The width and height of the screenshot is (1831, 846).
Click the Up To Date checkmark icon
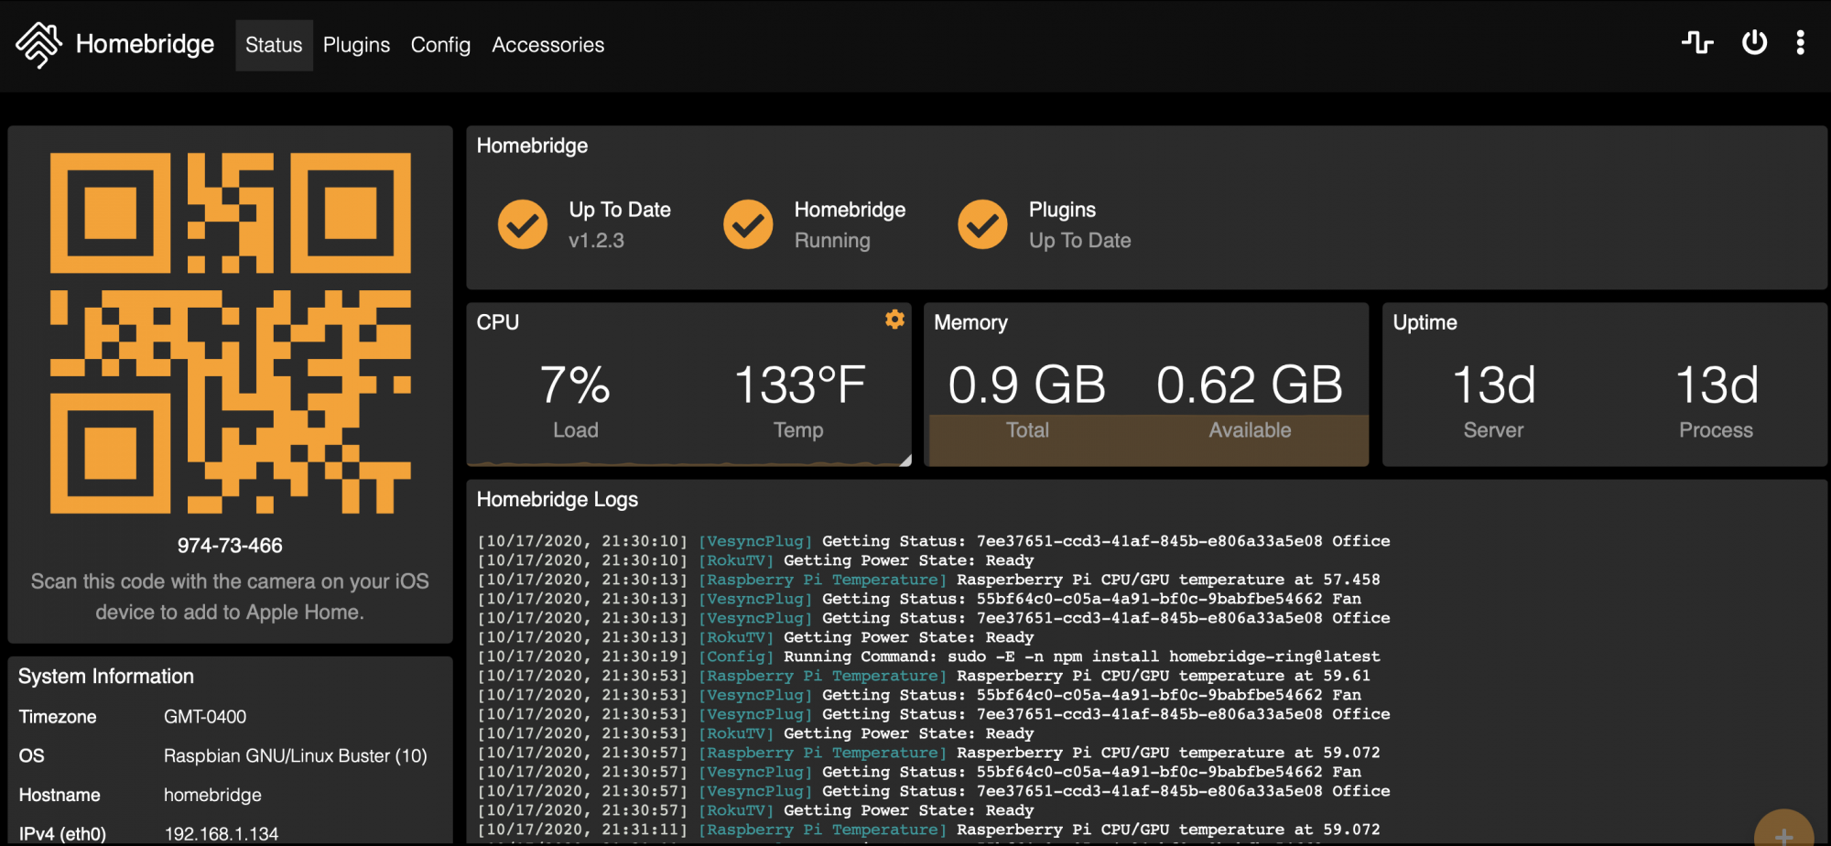(x=523, y=224)
